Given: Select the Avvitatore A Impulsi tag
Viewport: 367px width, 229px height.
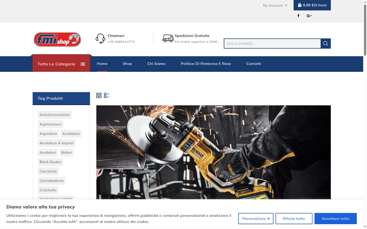Looking at the screenshot, I should point(57,143).
